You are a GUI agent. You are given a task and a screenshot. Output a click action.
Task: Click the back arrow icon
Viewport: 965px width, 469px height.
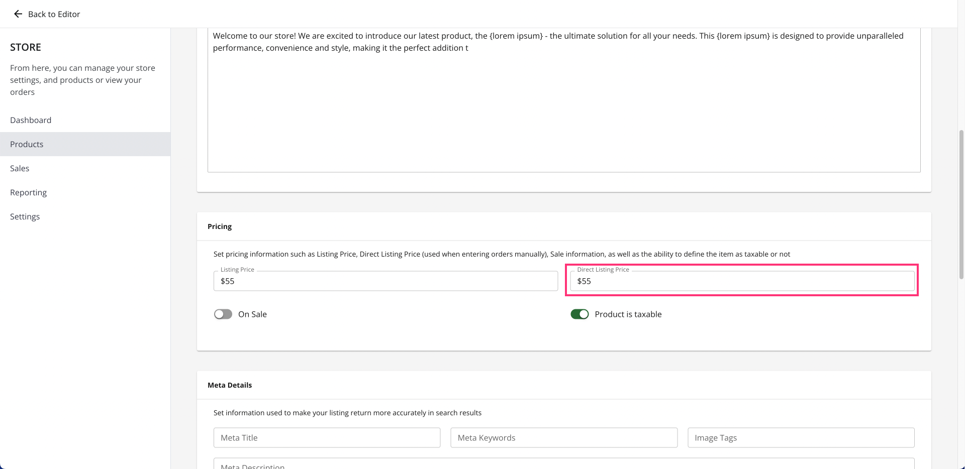[x=18, y=14]
